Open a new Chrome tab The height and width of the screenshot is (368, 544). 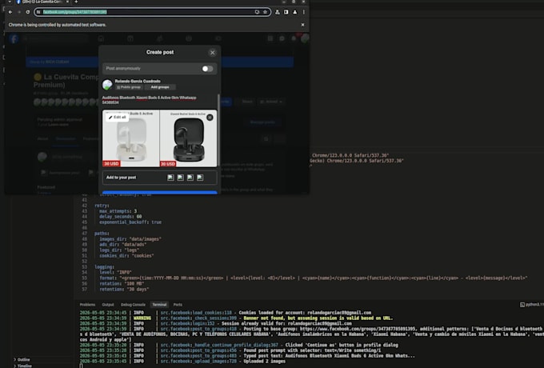tap(76, 2)
